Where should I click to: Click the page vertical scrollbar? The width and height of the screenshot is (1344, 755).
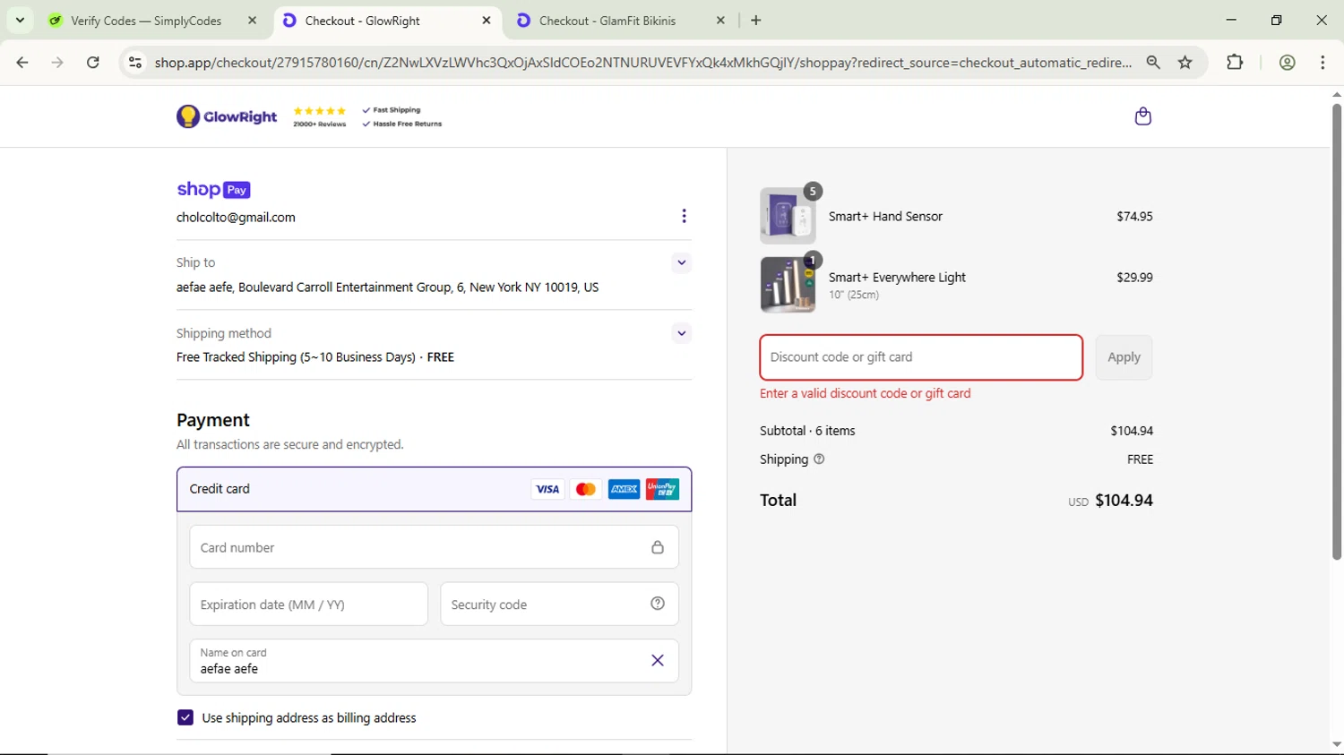[1337, 331]
